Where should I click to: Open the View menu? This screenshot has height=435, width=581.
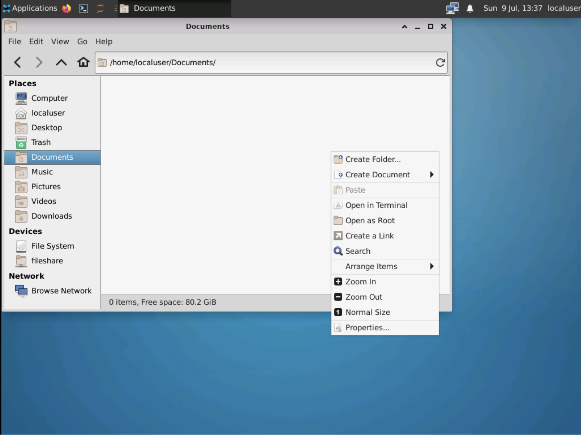click(60, 42)
